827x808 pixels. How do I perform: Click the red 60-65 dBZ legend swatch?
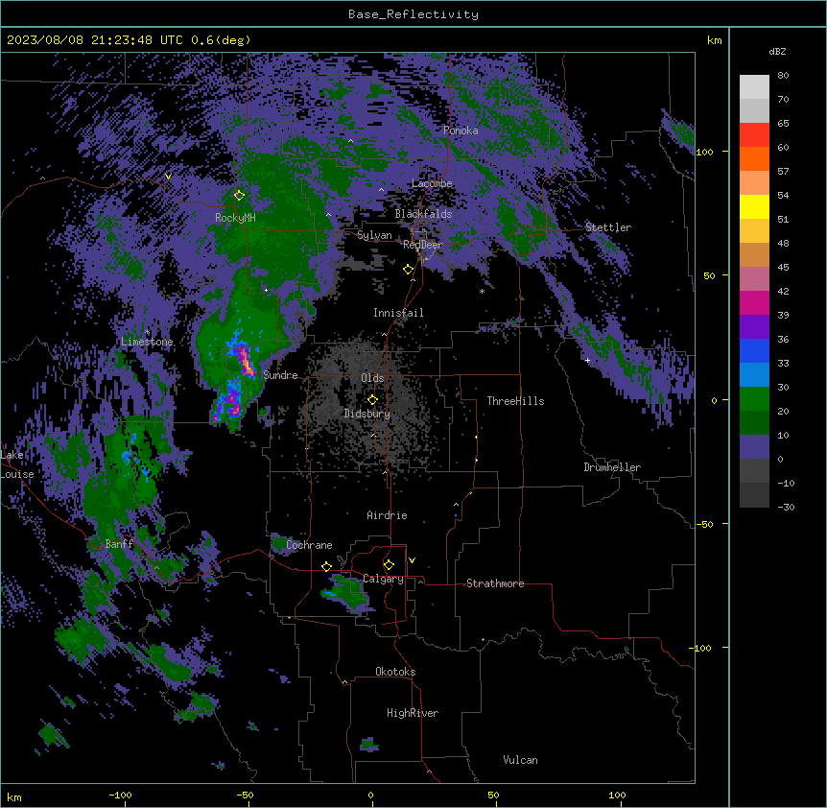pos(754,135)
